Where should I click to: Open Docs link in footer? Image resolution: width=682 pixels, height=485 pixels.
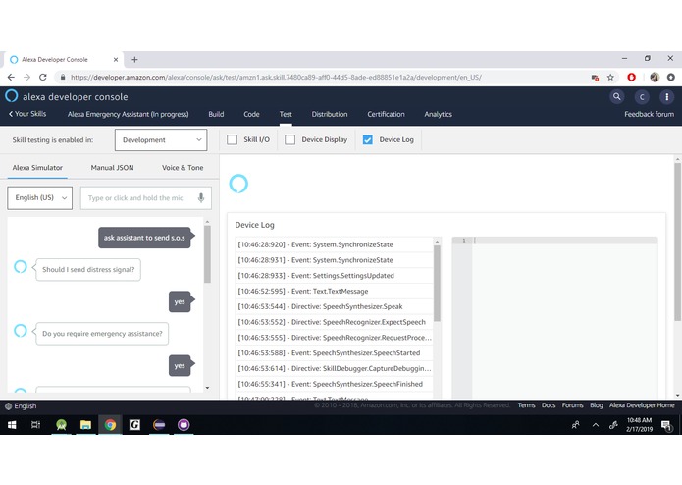coord(549,405)
